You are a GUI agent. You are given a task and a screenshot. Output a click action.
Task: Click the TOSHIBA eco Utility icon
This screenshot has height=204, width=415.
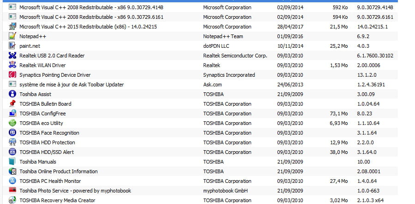[12, 123]
